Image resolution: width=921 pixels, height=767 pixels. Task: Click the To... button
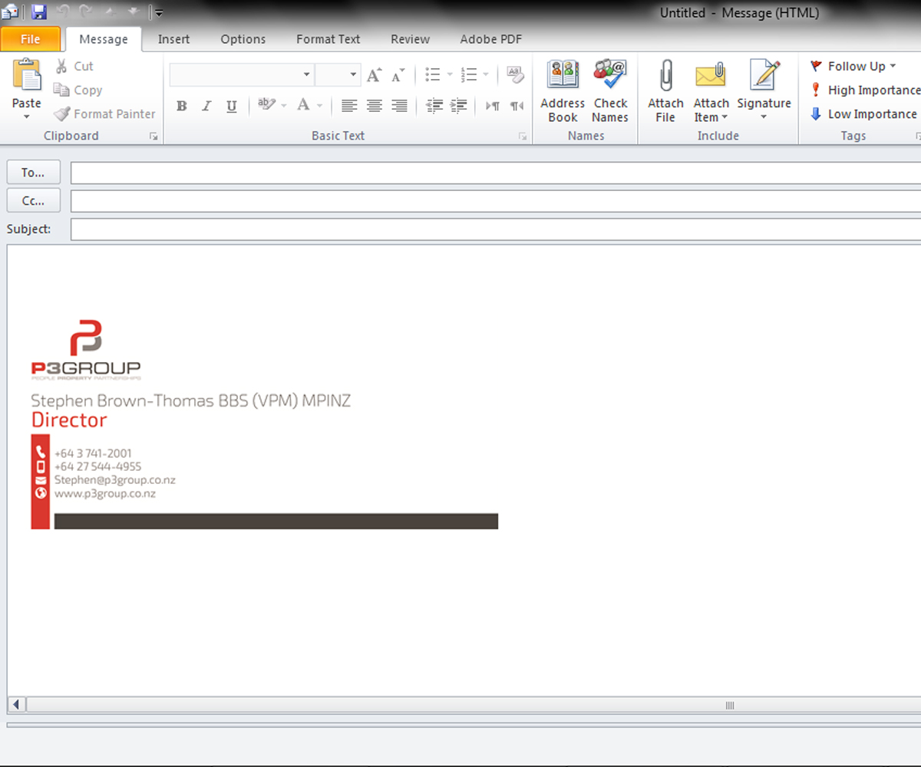pos(33,173)
